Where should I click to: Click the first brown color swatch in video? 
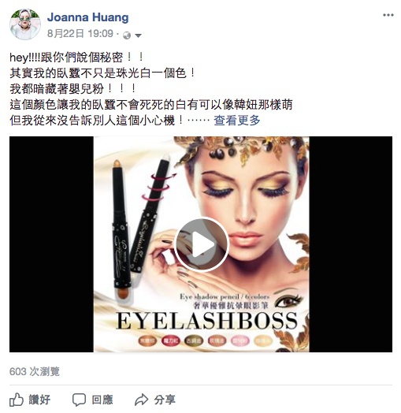[147, 340]
